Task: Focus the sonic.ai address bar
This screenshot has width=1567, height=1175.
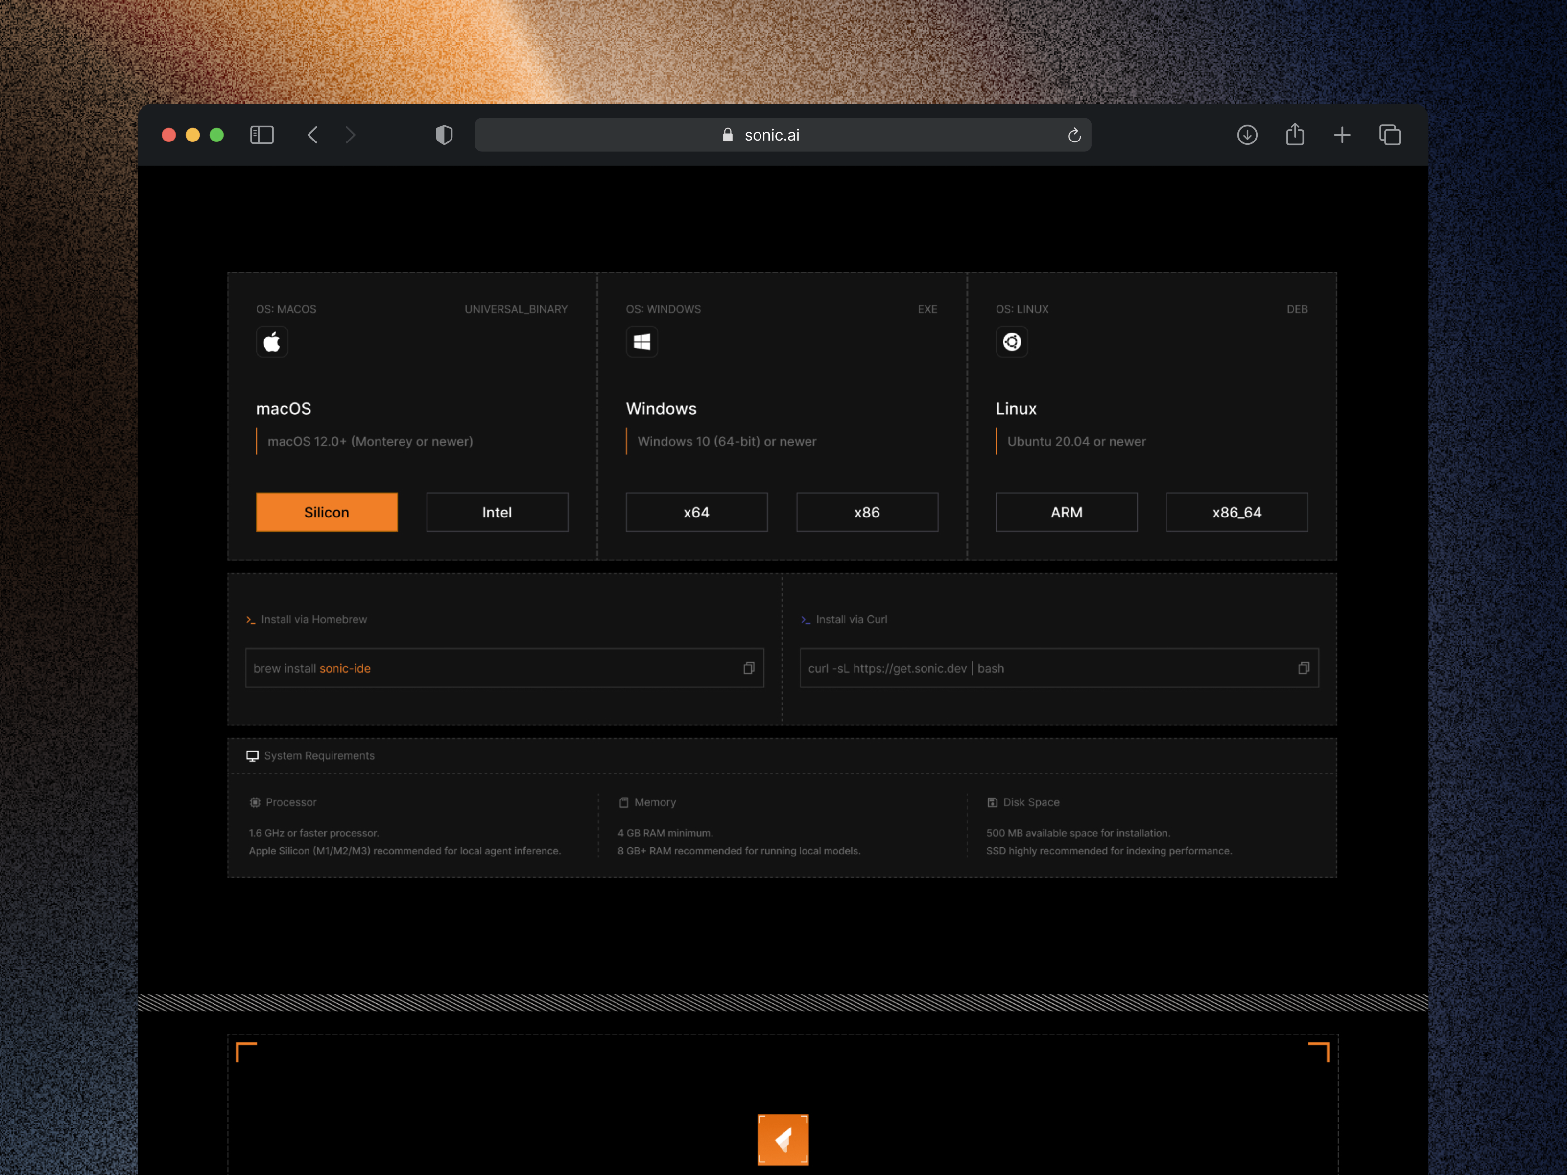Action: [x=782, y=135]
